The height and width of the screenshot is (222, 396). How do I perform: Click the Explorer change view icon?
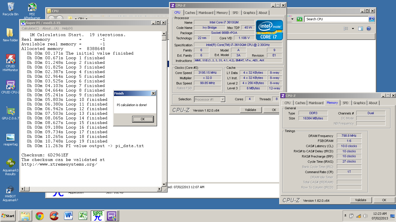[x=346, y=29]
